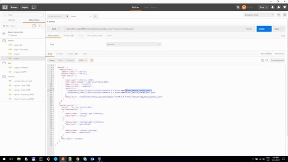The image size is (288, 162).
Task: Open the collections sort dropdown icon
Action: (40, 26)
